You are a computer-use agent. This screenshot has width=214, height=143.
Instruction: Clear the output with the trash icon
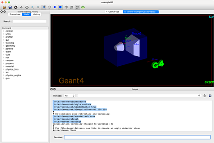(x=205, y=96)
